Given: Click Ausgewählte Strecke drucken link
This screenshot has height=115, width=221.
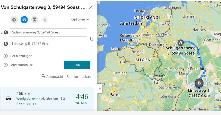Looking at the screenshot, I should [x=68, y=77].
